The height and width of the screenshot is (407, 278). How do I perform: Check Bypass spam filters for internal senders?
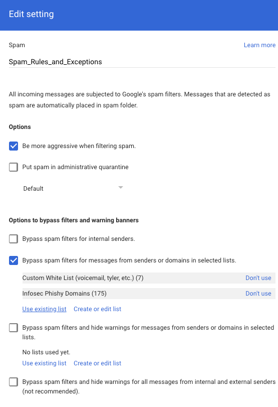tap(14, 239)
